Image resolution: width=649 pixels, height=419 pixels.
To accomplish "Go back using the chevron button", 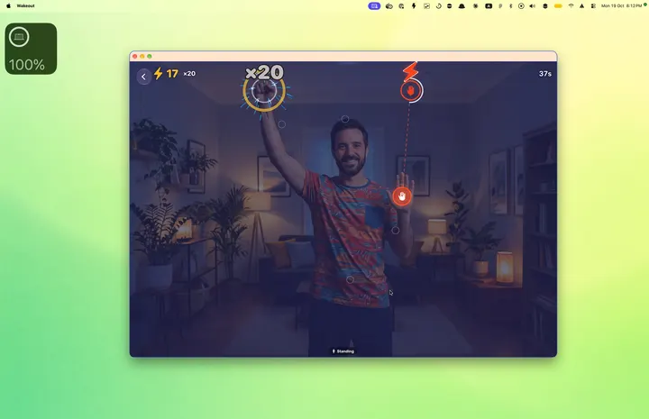I will (x=143, y=77).
